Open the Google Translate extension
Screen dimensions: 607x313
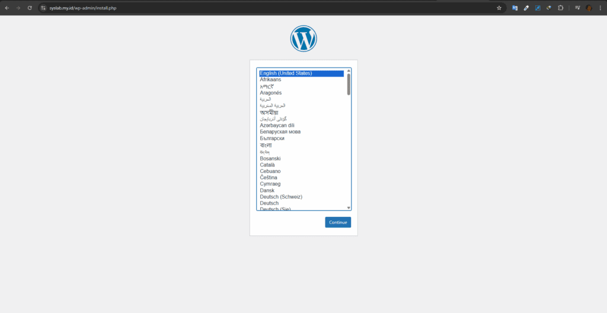coord(515,8)
